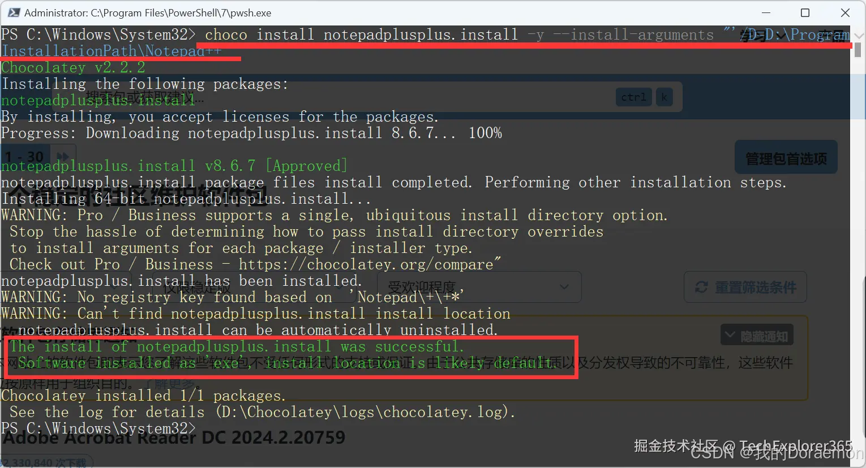
Task: Click 'By installing, you accept licenses' line
Action: [220, 117]
